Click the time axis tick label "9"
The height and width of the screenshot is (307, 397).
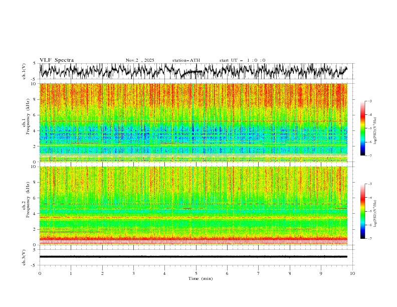pyautogui.click(x=321, y=273)
